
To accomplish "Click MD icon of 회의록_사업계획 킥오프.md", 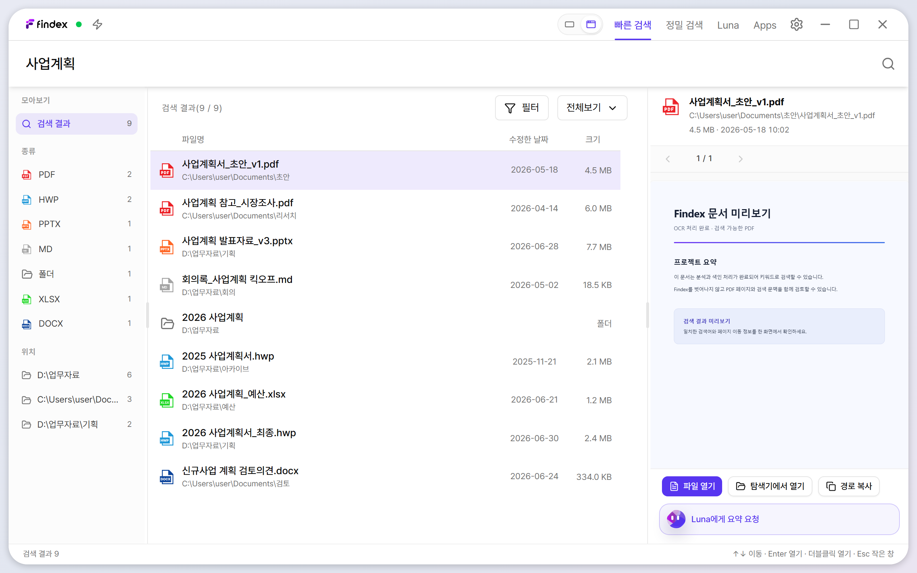I will (166, 285).
